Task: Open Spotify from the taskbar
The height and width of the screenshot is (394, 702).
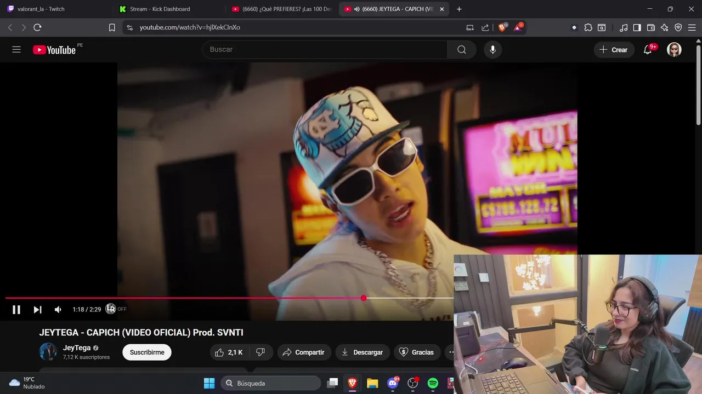Action: tap(433, 383)
